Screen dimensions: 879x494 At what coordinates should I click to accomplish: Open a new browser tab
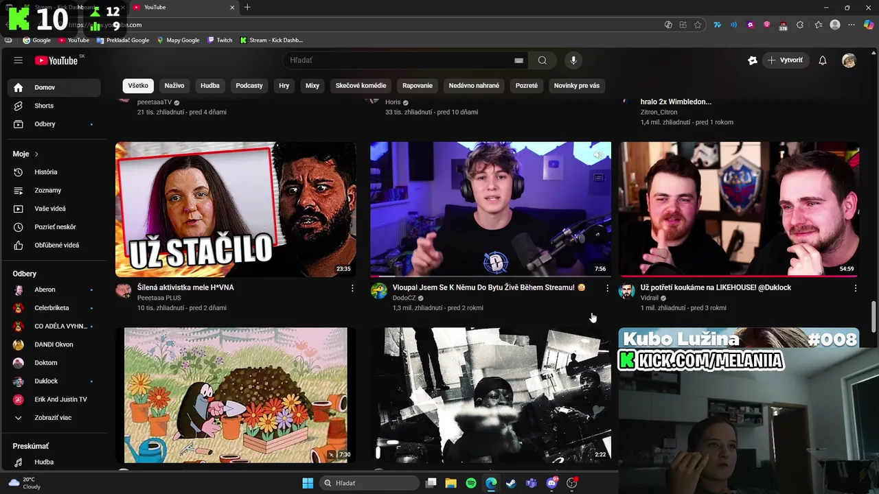tap(247, 8)
